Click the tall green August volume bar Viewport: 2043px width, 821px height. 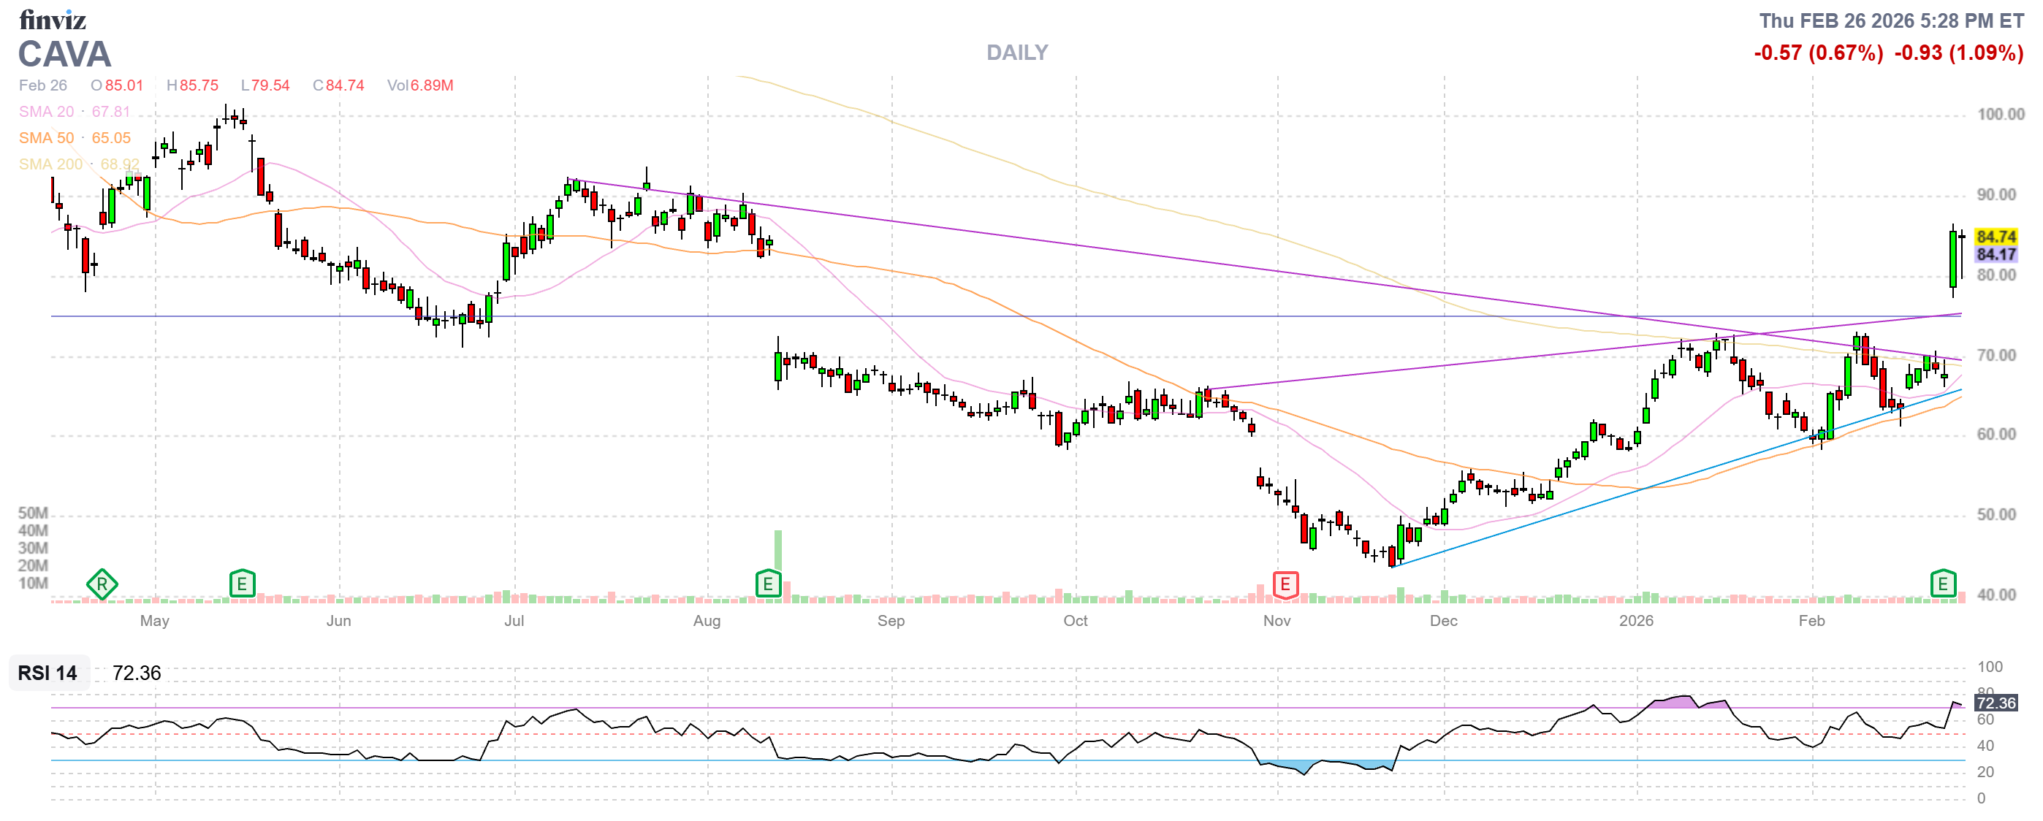pos(778,550)
